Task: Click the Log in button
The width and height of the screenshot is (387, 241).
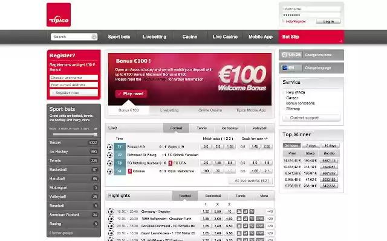Action: pos(328,22)
